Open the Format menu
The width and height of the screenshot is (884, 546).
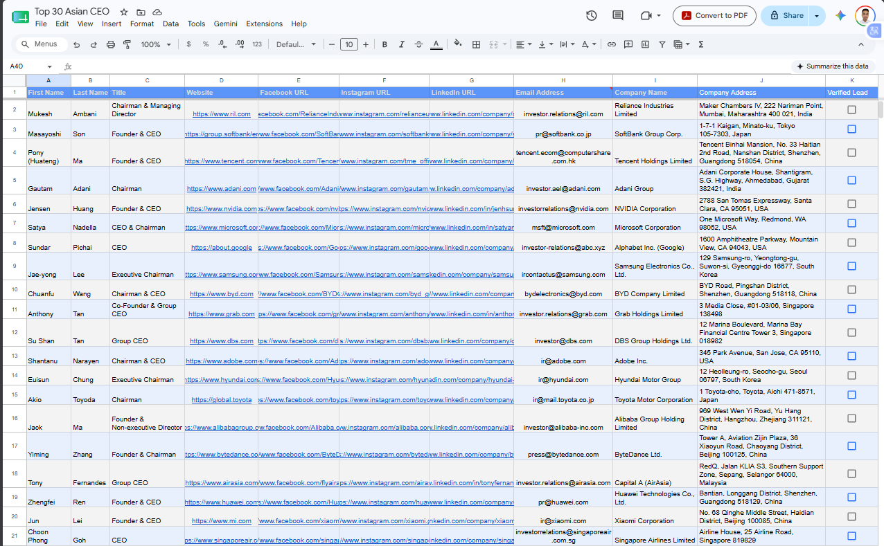pyautogui.click(x=142, y=24)
